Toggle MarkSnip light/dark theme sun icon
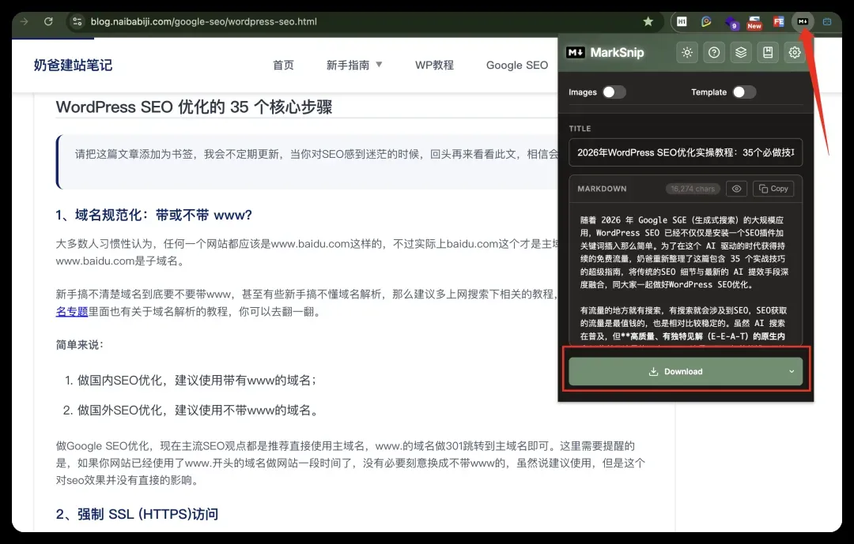This screenshot has width=854, height=544. tap(687, 53)
